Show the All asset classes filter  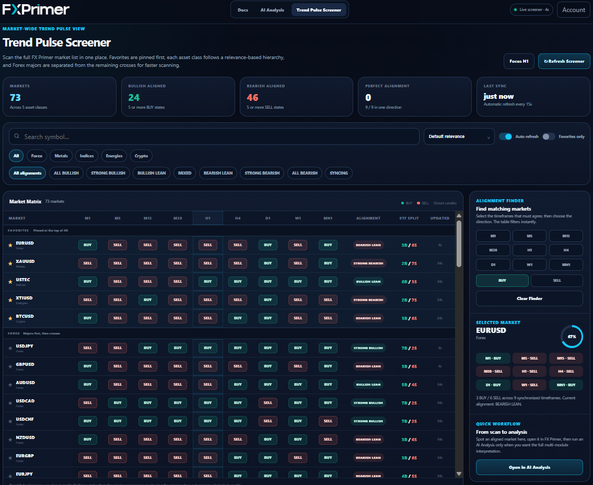[16, 156]
